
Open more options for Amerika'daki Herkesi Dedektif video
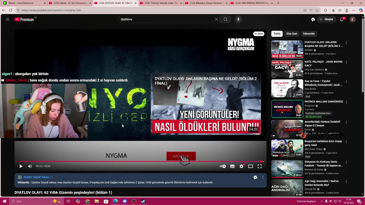346,122
